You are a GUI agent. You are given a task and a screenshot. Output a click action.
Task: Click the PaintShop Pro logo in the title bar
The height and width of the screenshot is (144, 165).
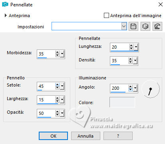coord(5,5)
